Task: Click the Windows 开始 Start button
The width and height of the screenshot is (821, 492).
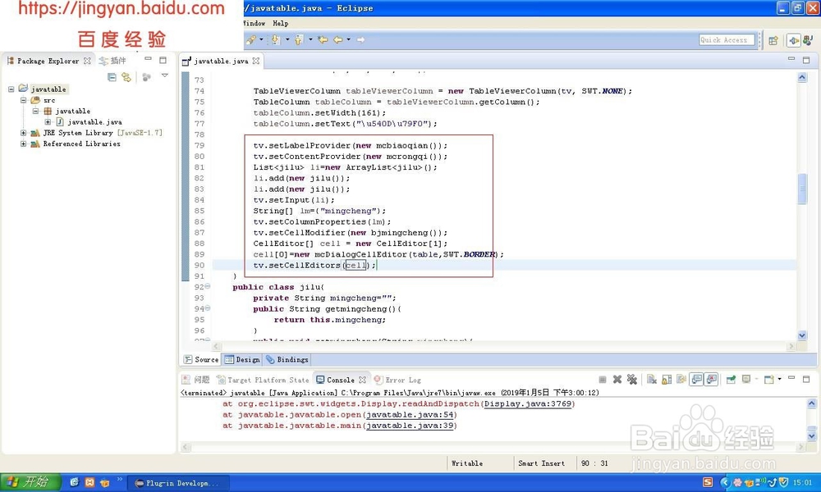Action: [30, 482]
